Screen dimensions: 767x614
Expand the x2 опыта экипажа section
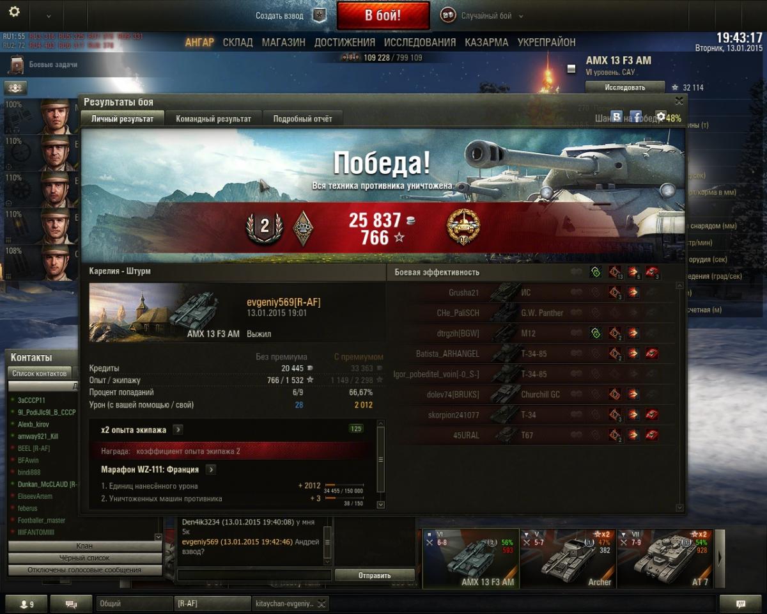point(178,430)
